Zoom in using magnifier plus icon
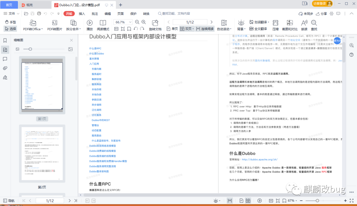The height and width of the screenshot is (206, 357). tap(144, 22)
